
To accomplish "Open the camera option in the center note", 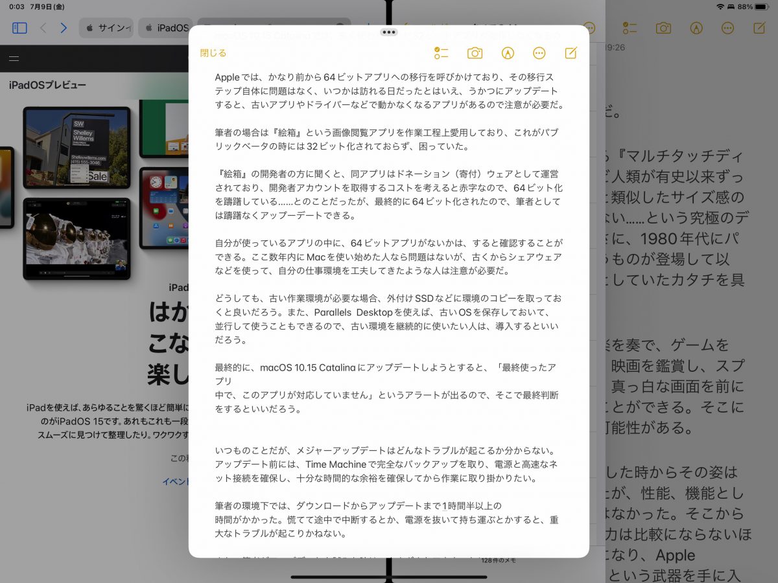I will tap(475, 53).
